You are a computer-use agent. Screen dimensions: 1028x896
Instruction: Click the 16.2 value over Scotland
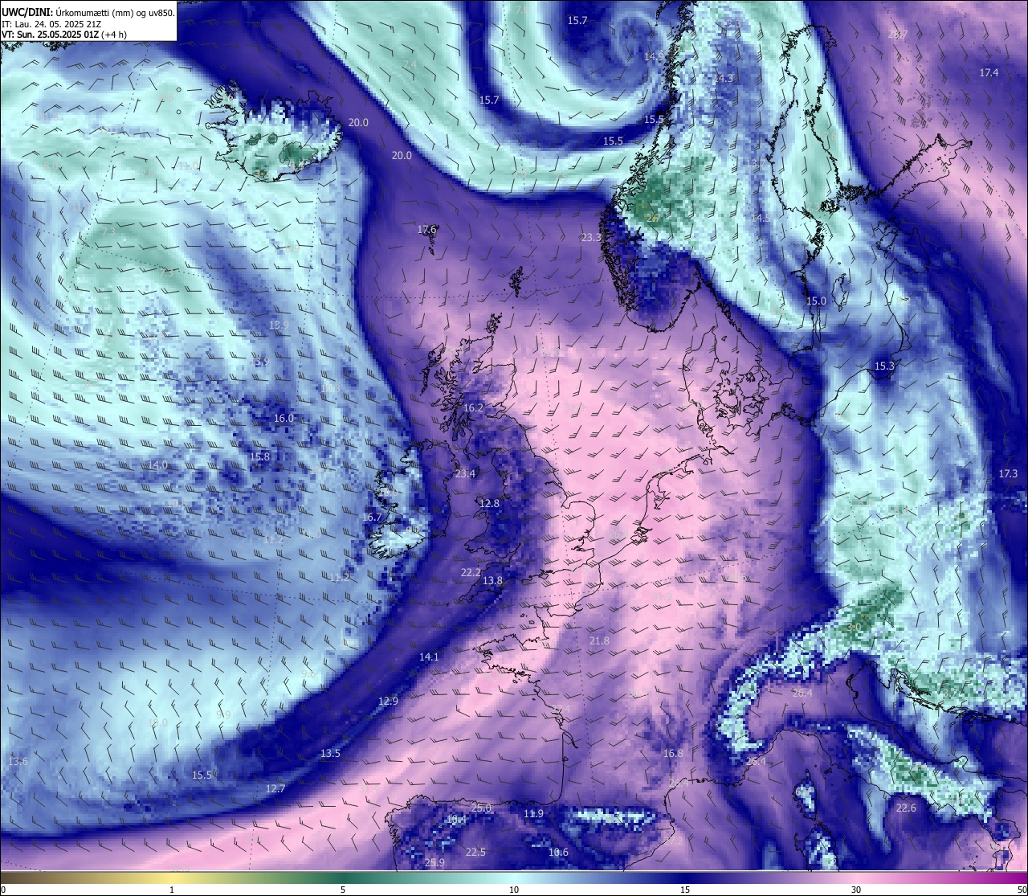coord(473,407)
